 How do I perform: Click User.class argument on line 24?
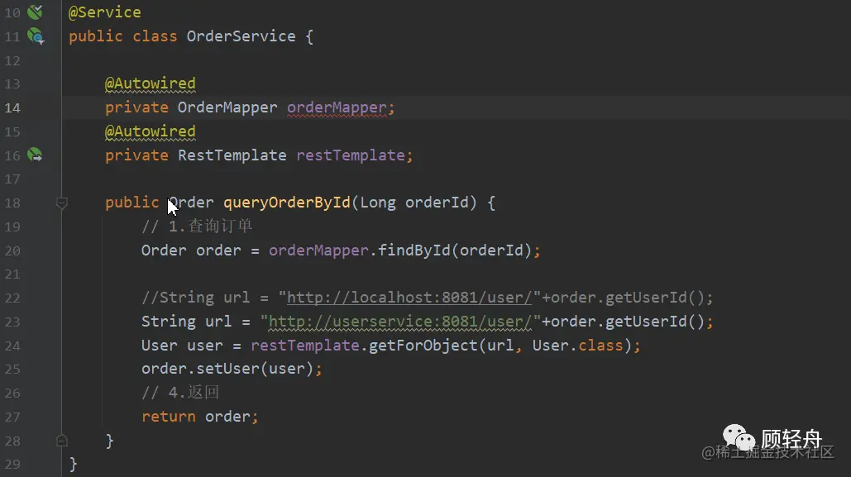click(577, 345)
